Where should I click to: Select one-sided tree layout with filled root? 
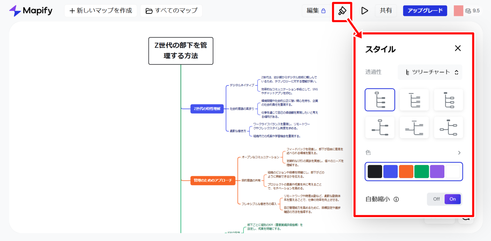[x=448, y=100]
